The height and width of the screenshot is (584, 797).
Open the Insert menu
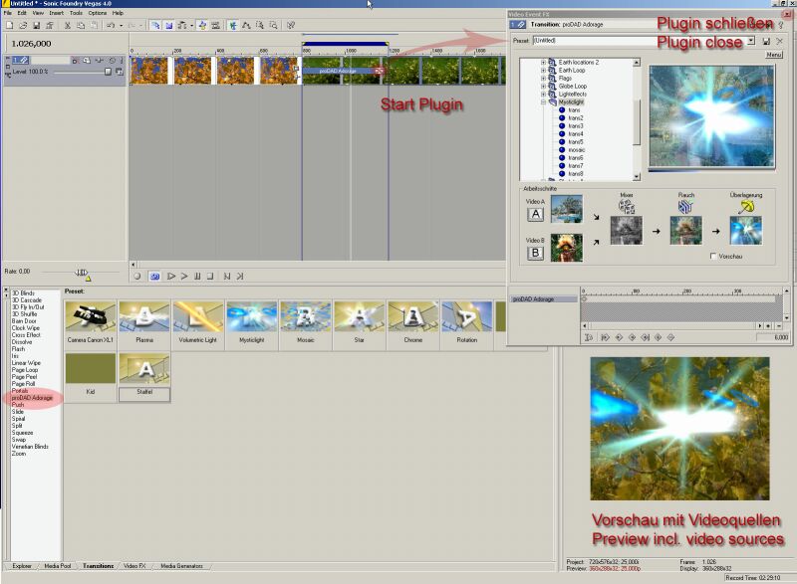[x=57, y=13]
